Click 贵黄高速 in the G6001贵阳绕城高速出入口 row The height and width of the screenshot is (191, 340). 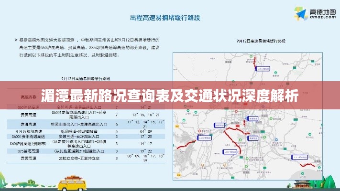28,115
